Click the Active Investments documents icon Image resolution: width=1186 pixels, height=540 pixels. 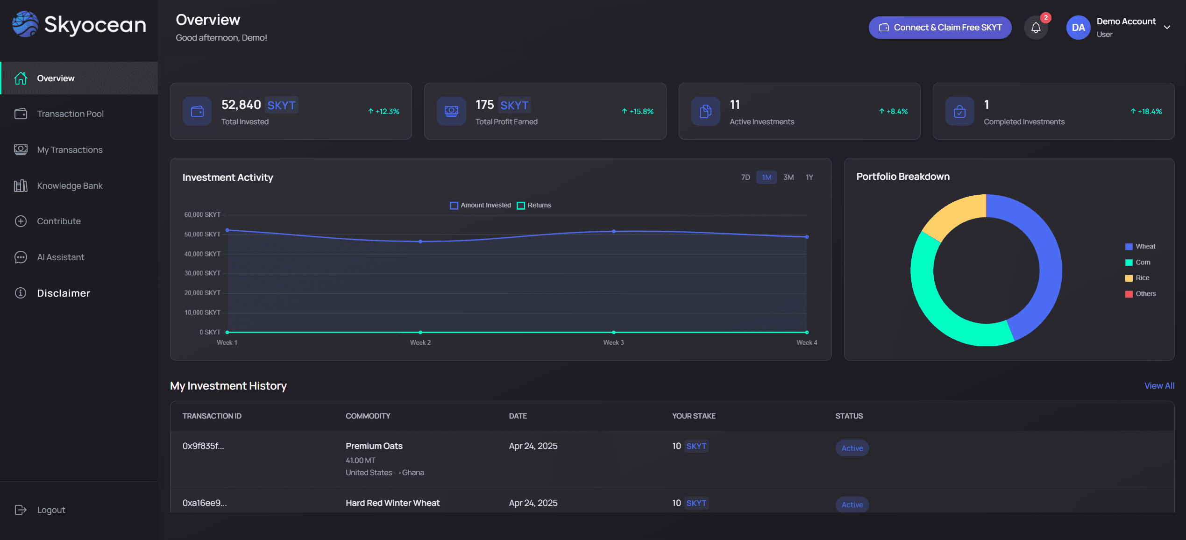(705, 111)
